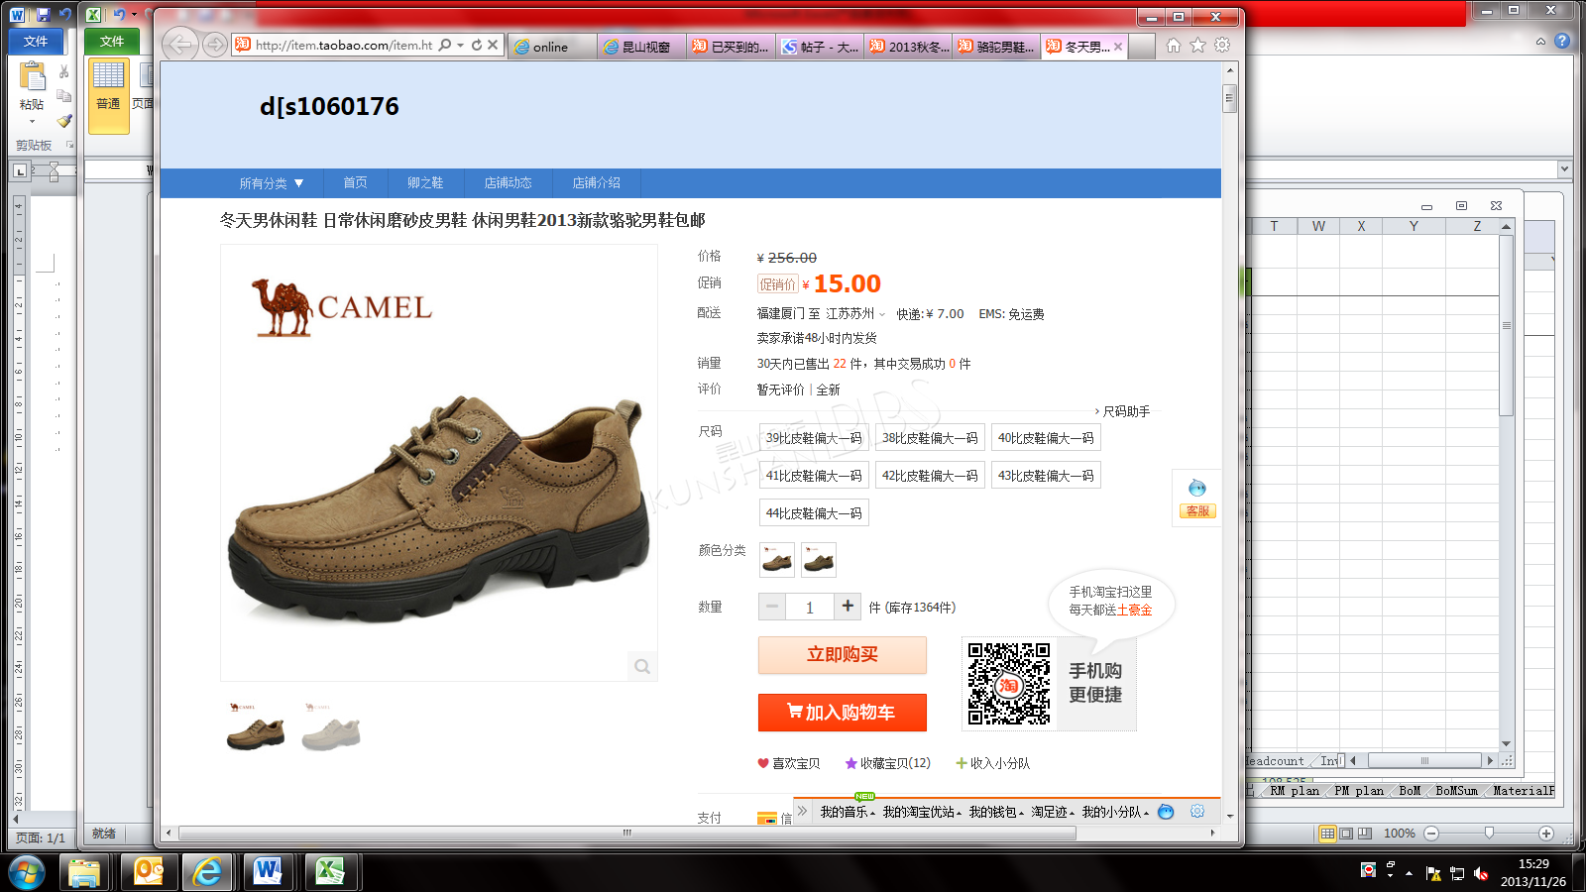Expand 淘足迹 menu in bottom bar
The image size is (1586, 892).
click(x=1053, y=812)
